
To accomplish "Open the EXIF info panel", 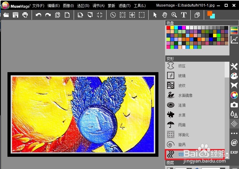I will (x=234, y=152).
